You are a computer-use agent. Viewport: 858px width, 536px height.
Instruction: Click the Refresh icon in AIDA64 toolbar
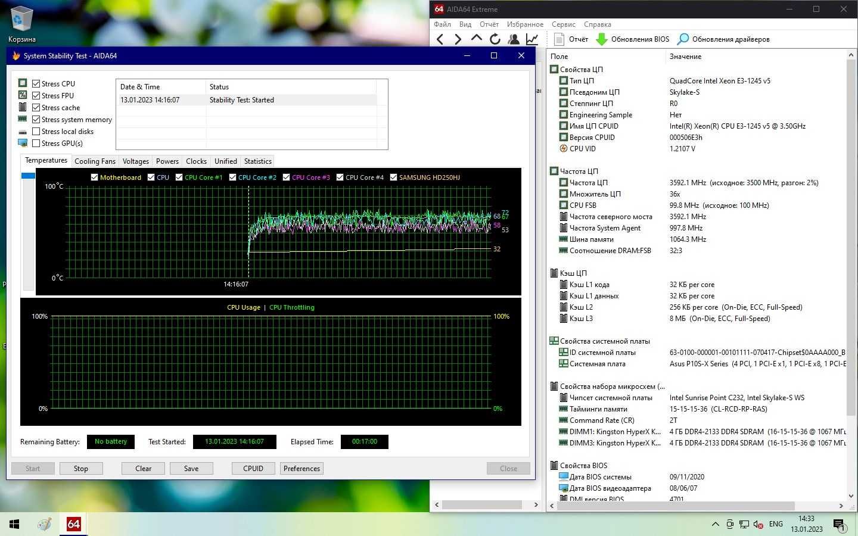[495, 39]
